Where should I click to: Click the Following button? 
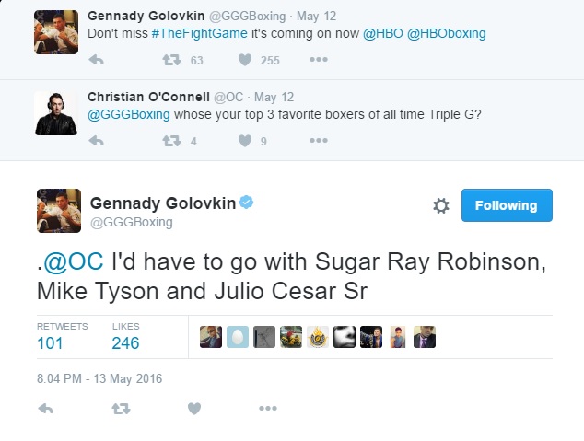point(506,205)
